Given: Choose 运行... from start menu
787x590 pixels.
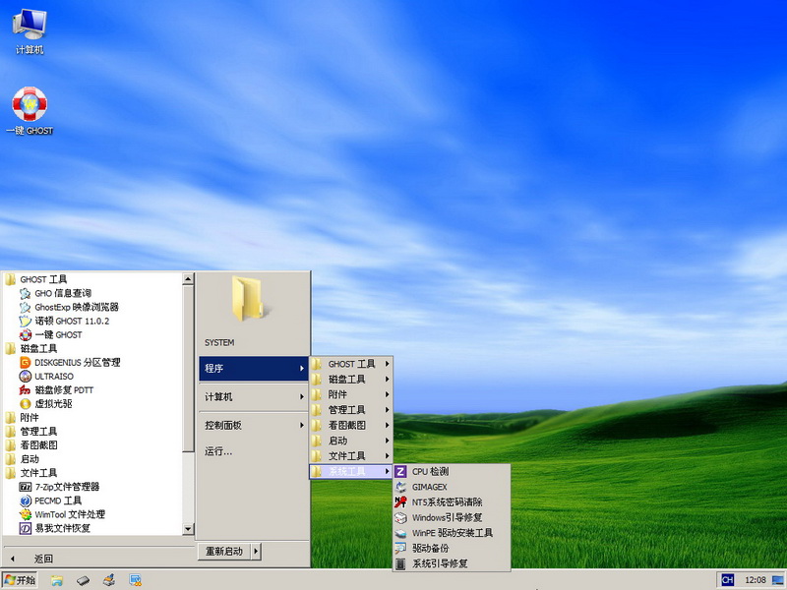Looking at the screenshot, I should coord(254,451).
